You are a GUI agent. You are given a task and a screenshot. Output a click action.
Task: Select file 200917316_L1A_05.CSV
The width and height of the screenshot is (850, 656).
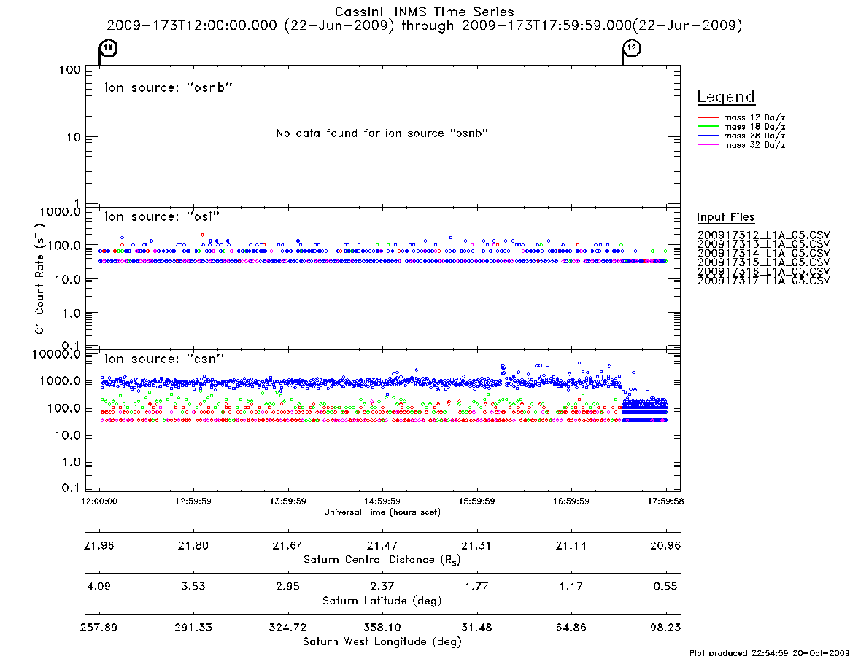[x=763, y=272]
